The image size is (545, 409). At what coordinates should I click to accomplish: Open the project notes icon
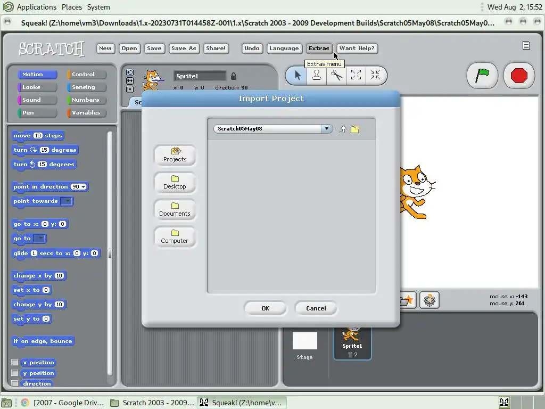[x=526, y=46]
